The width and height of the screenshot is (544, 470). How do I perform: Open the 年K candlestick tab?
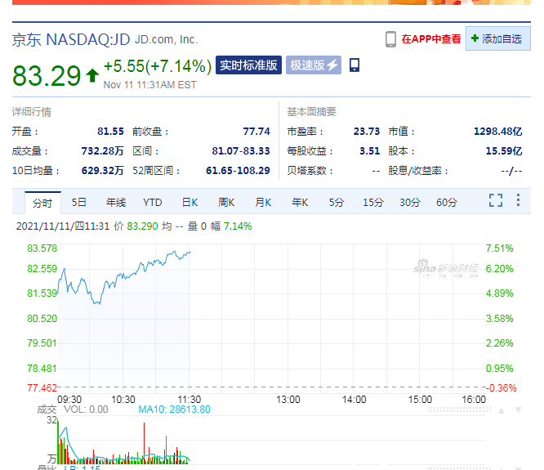tap(300, 203)
